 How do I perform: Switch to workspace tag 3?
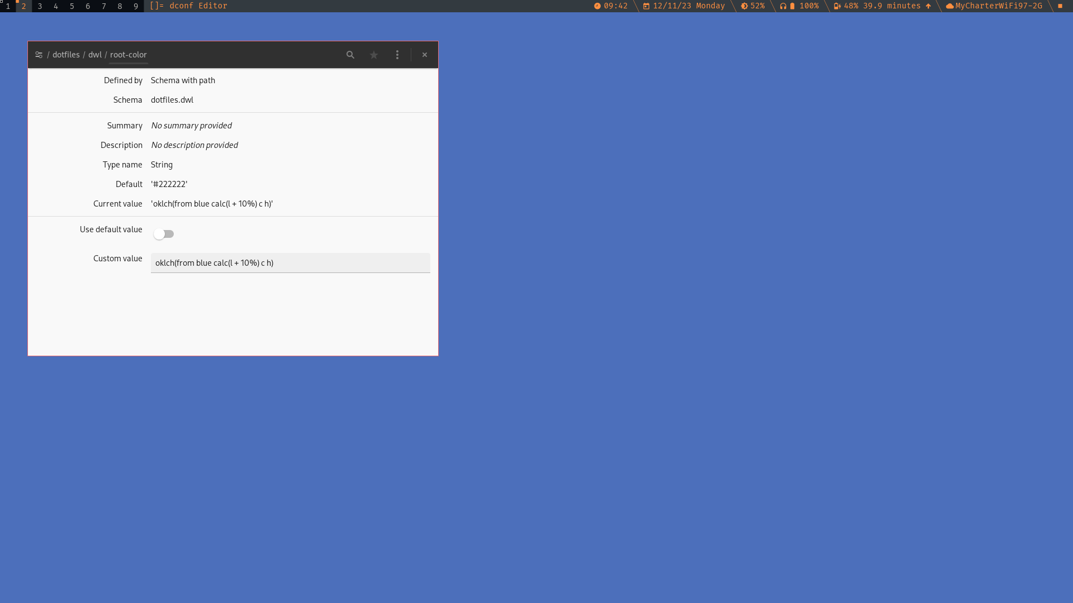pyautogui.click(x=40, y=6)
